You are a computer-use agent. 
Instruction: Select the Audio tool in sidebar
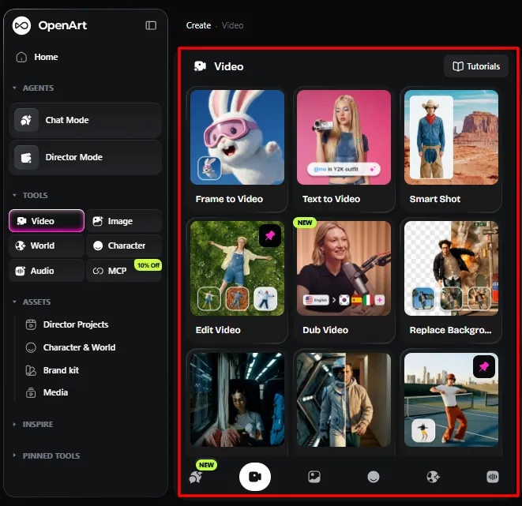point(47,271)
